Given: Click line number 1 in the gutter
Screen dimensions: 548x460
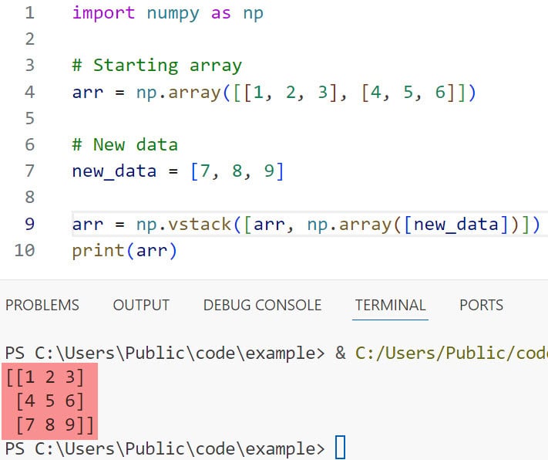Looking at the screenshot, I should [x=30, y=13].
